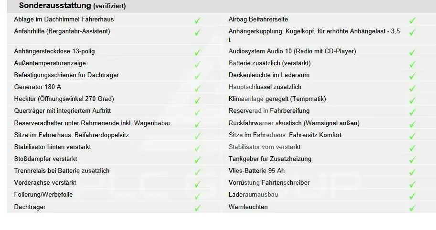Click the green checkmark beside Airbag Beifahrerseite
Viewport: 436px width, 230px height.
(412, 20)
